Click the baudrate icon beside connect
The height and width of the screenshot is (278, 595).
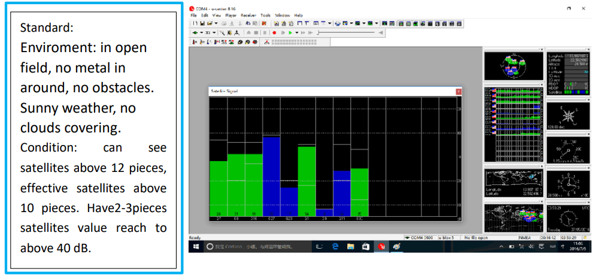pyautogui.click(x=208, y=33)
